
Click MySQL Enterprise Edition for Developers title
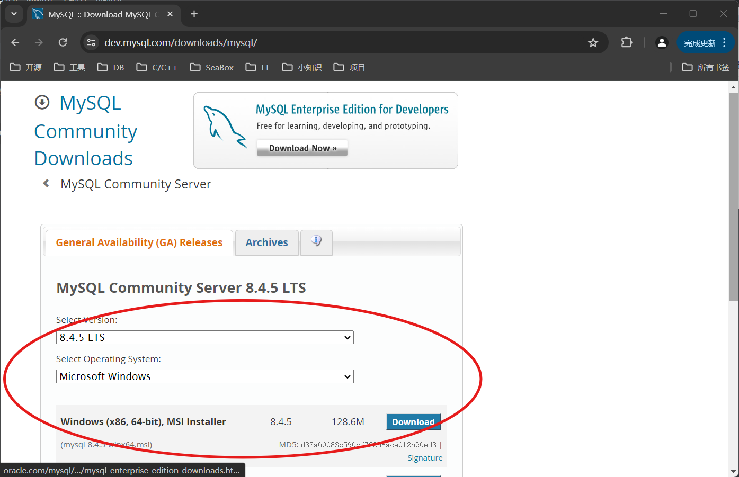[x=352, y=109]
